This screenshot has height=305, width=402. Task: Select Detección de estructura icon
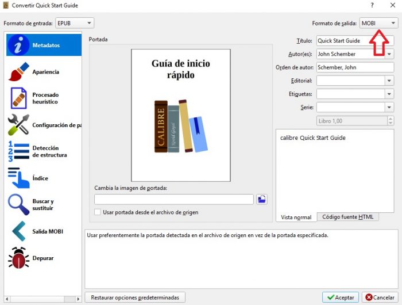coord(18,151)
